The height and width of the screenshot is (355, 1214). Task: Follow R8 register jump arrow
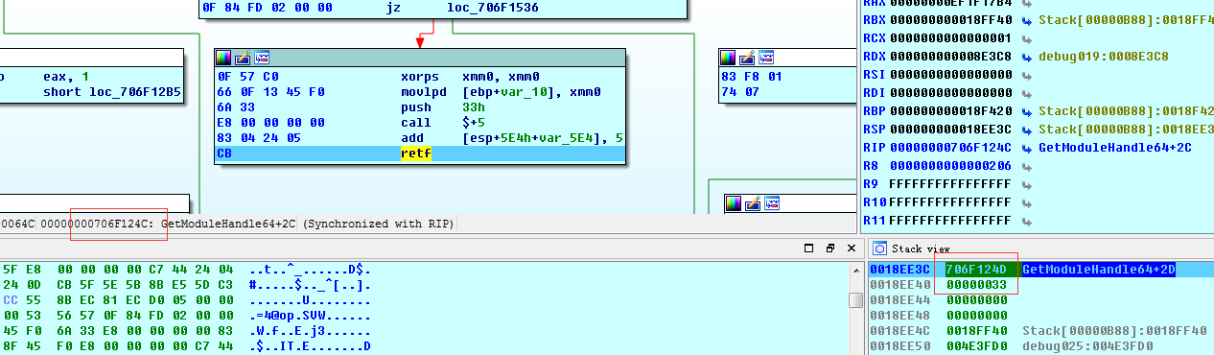click(1027, 166)
